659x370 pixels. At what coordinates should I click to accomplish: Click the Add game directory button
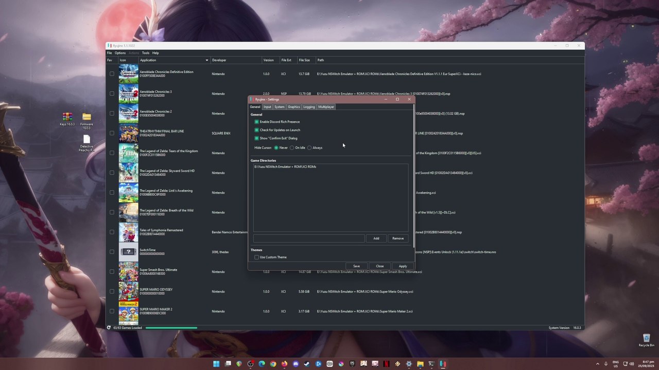pos(376,238)
